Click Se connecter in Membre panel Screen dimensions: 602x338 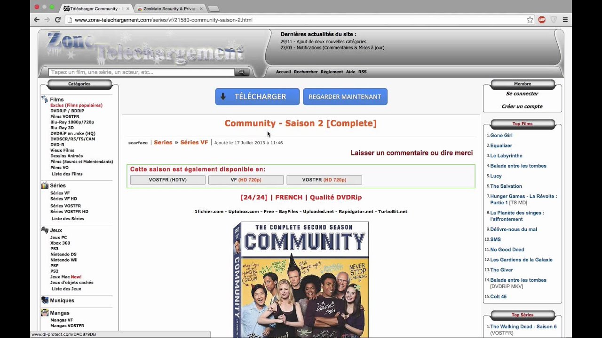click(522, 93)
